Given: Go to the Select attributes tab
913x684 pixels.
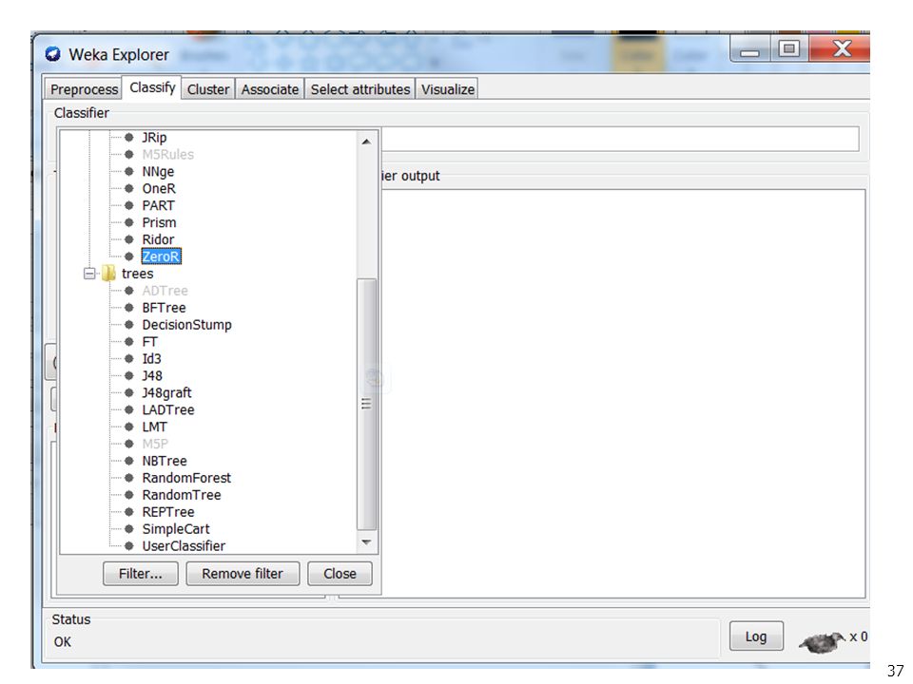Looking at the screenshot, I should click(x=359, y=89).
